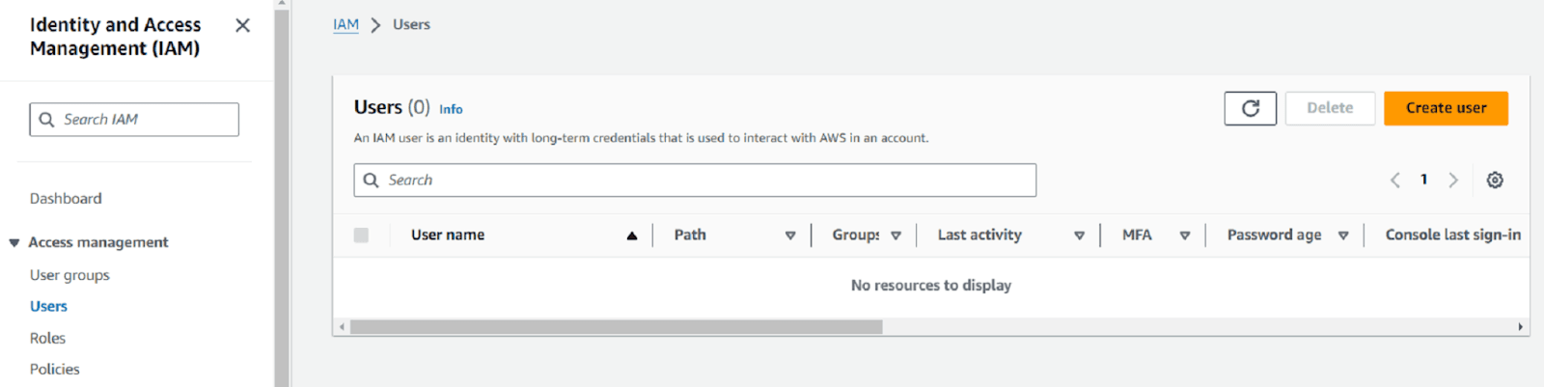Screen dimensions: 1544x387
Task: Close the IAM navigation panel
Action: 242,26
